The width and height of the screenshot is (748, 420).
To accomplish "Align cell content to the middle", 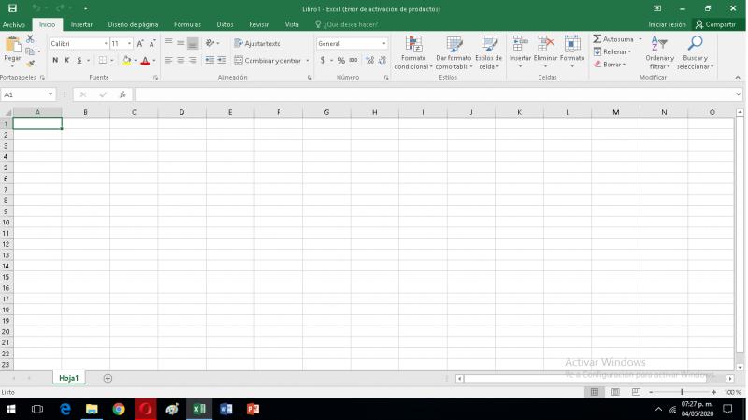I will 180,43.
